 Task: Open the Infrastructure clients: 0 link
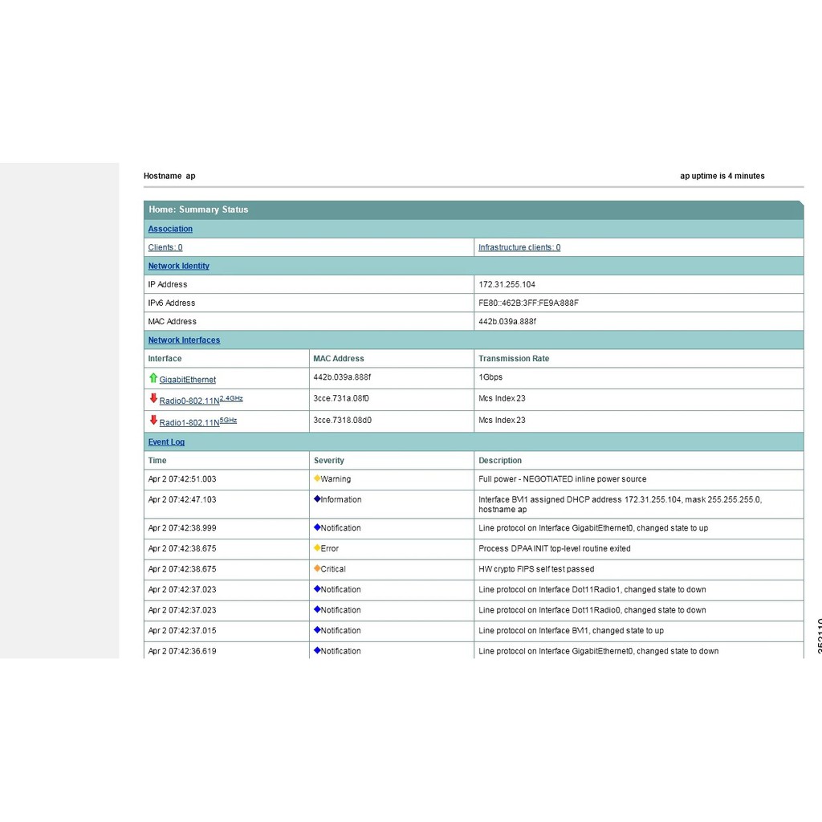tap(519, 247)
